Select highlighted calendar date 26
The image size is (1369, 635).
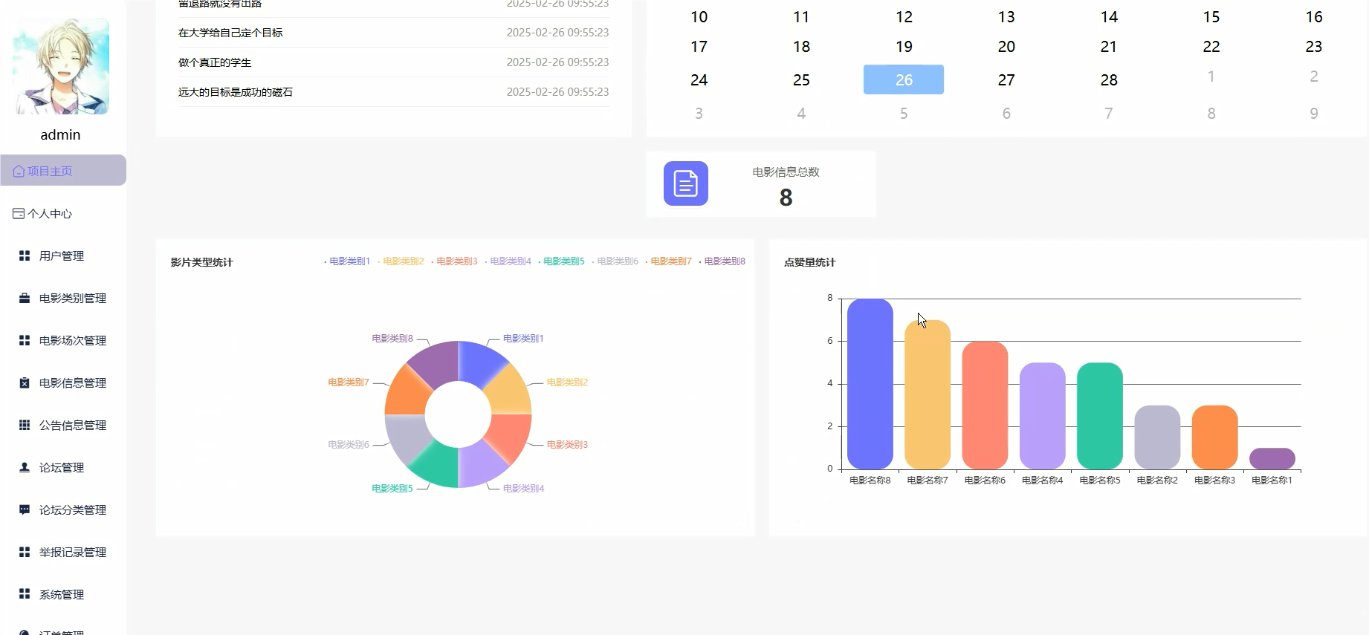click(x=904, y=79)
